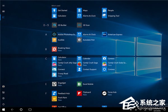Image resolution: width=168 pixels, height=112 pixels.
Task: Launch Flipboard from the app list
Action: [x=79, y=93]
